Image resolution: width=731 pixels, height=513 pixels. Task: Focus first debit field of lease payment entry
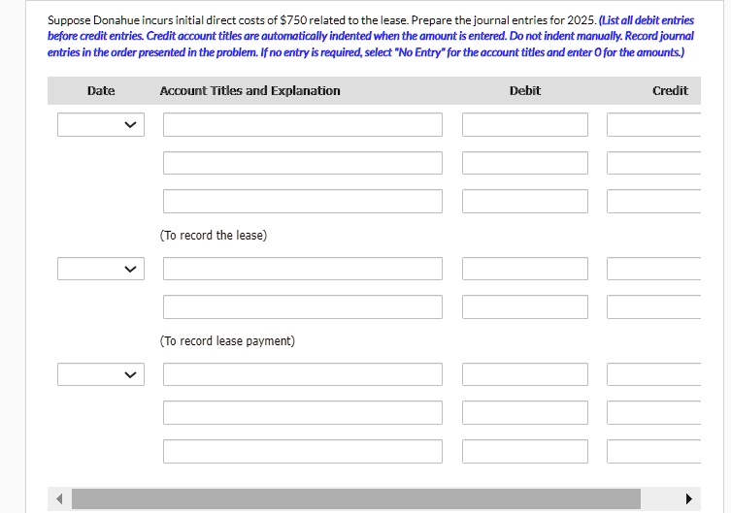pos(524,269)
